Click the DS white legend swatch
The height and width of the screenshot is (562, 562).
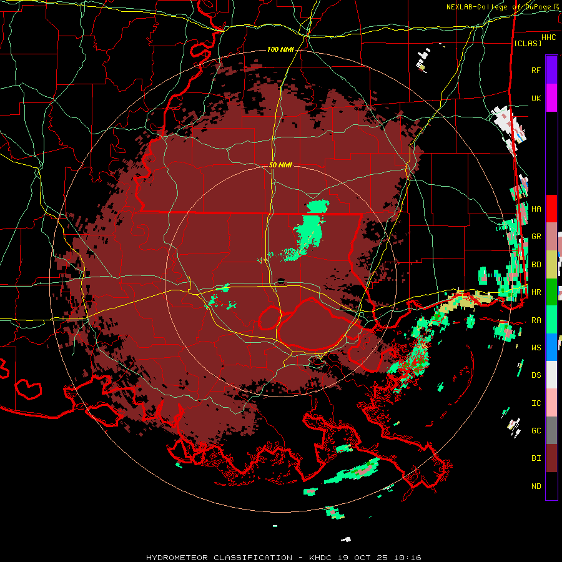tap(551, 375)
